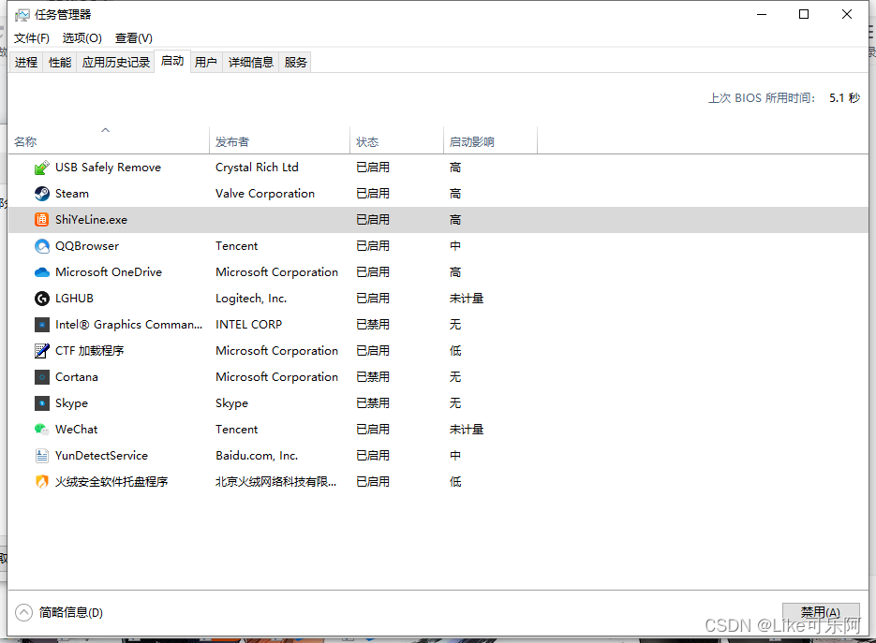876x643 pixels.
Task: Click the YunDetectService document icon
Action: point(42,456)
